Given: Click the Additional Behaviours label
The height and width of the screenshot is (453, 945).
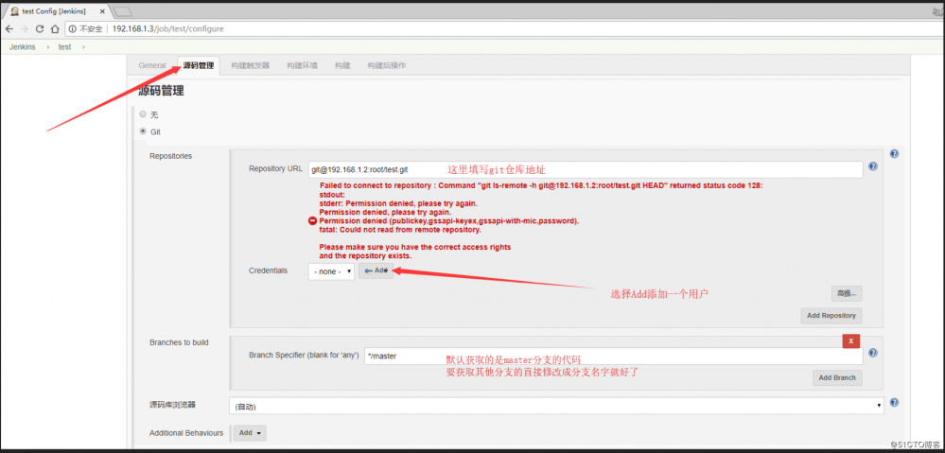Looking at the screenshot, I should pyautogui.click(x=186, y=433).
